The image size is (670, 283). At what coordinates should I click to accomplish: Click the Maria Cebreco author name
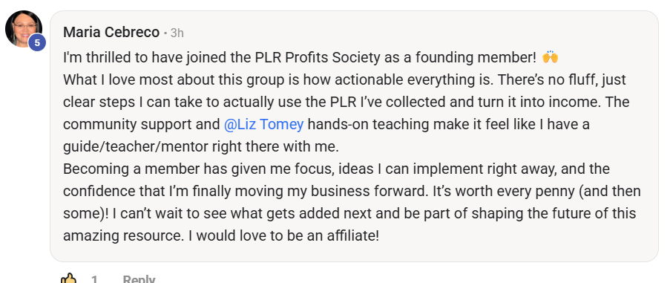point(111,33)
